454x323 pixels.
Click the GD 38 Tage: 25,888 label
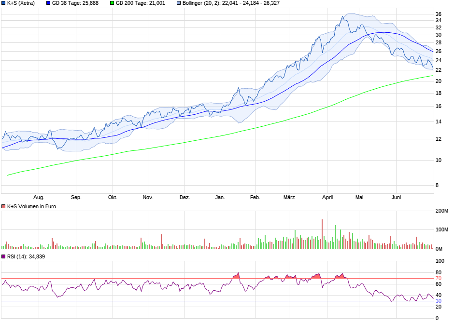(x=75, y=3)
